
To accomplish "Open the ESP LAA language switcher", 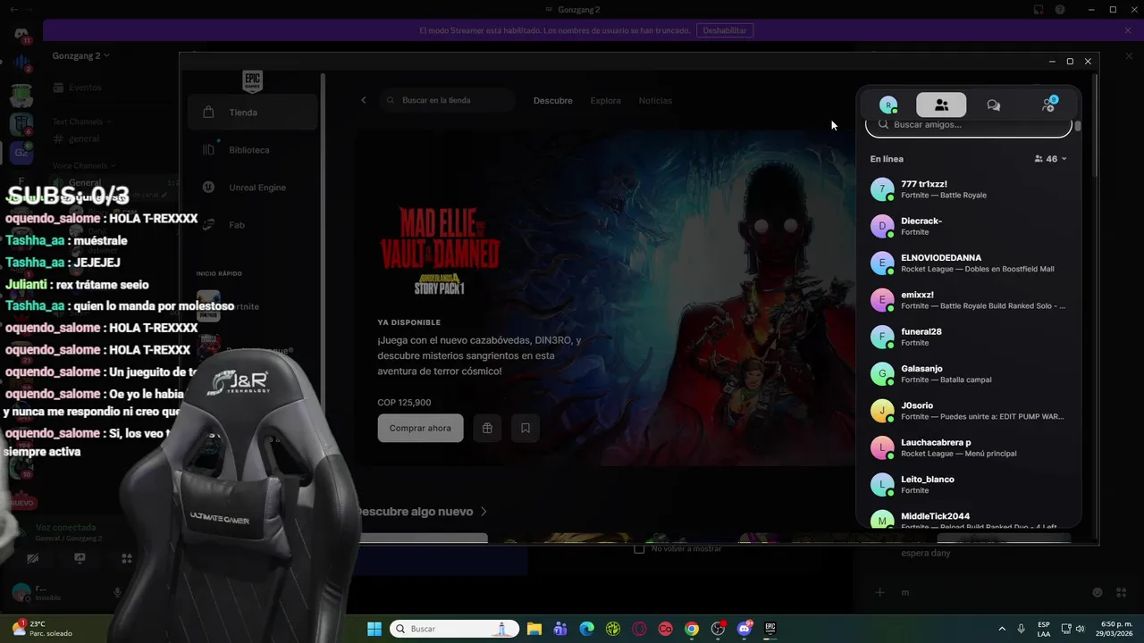I will (x=1044, y=629).
